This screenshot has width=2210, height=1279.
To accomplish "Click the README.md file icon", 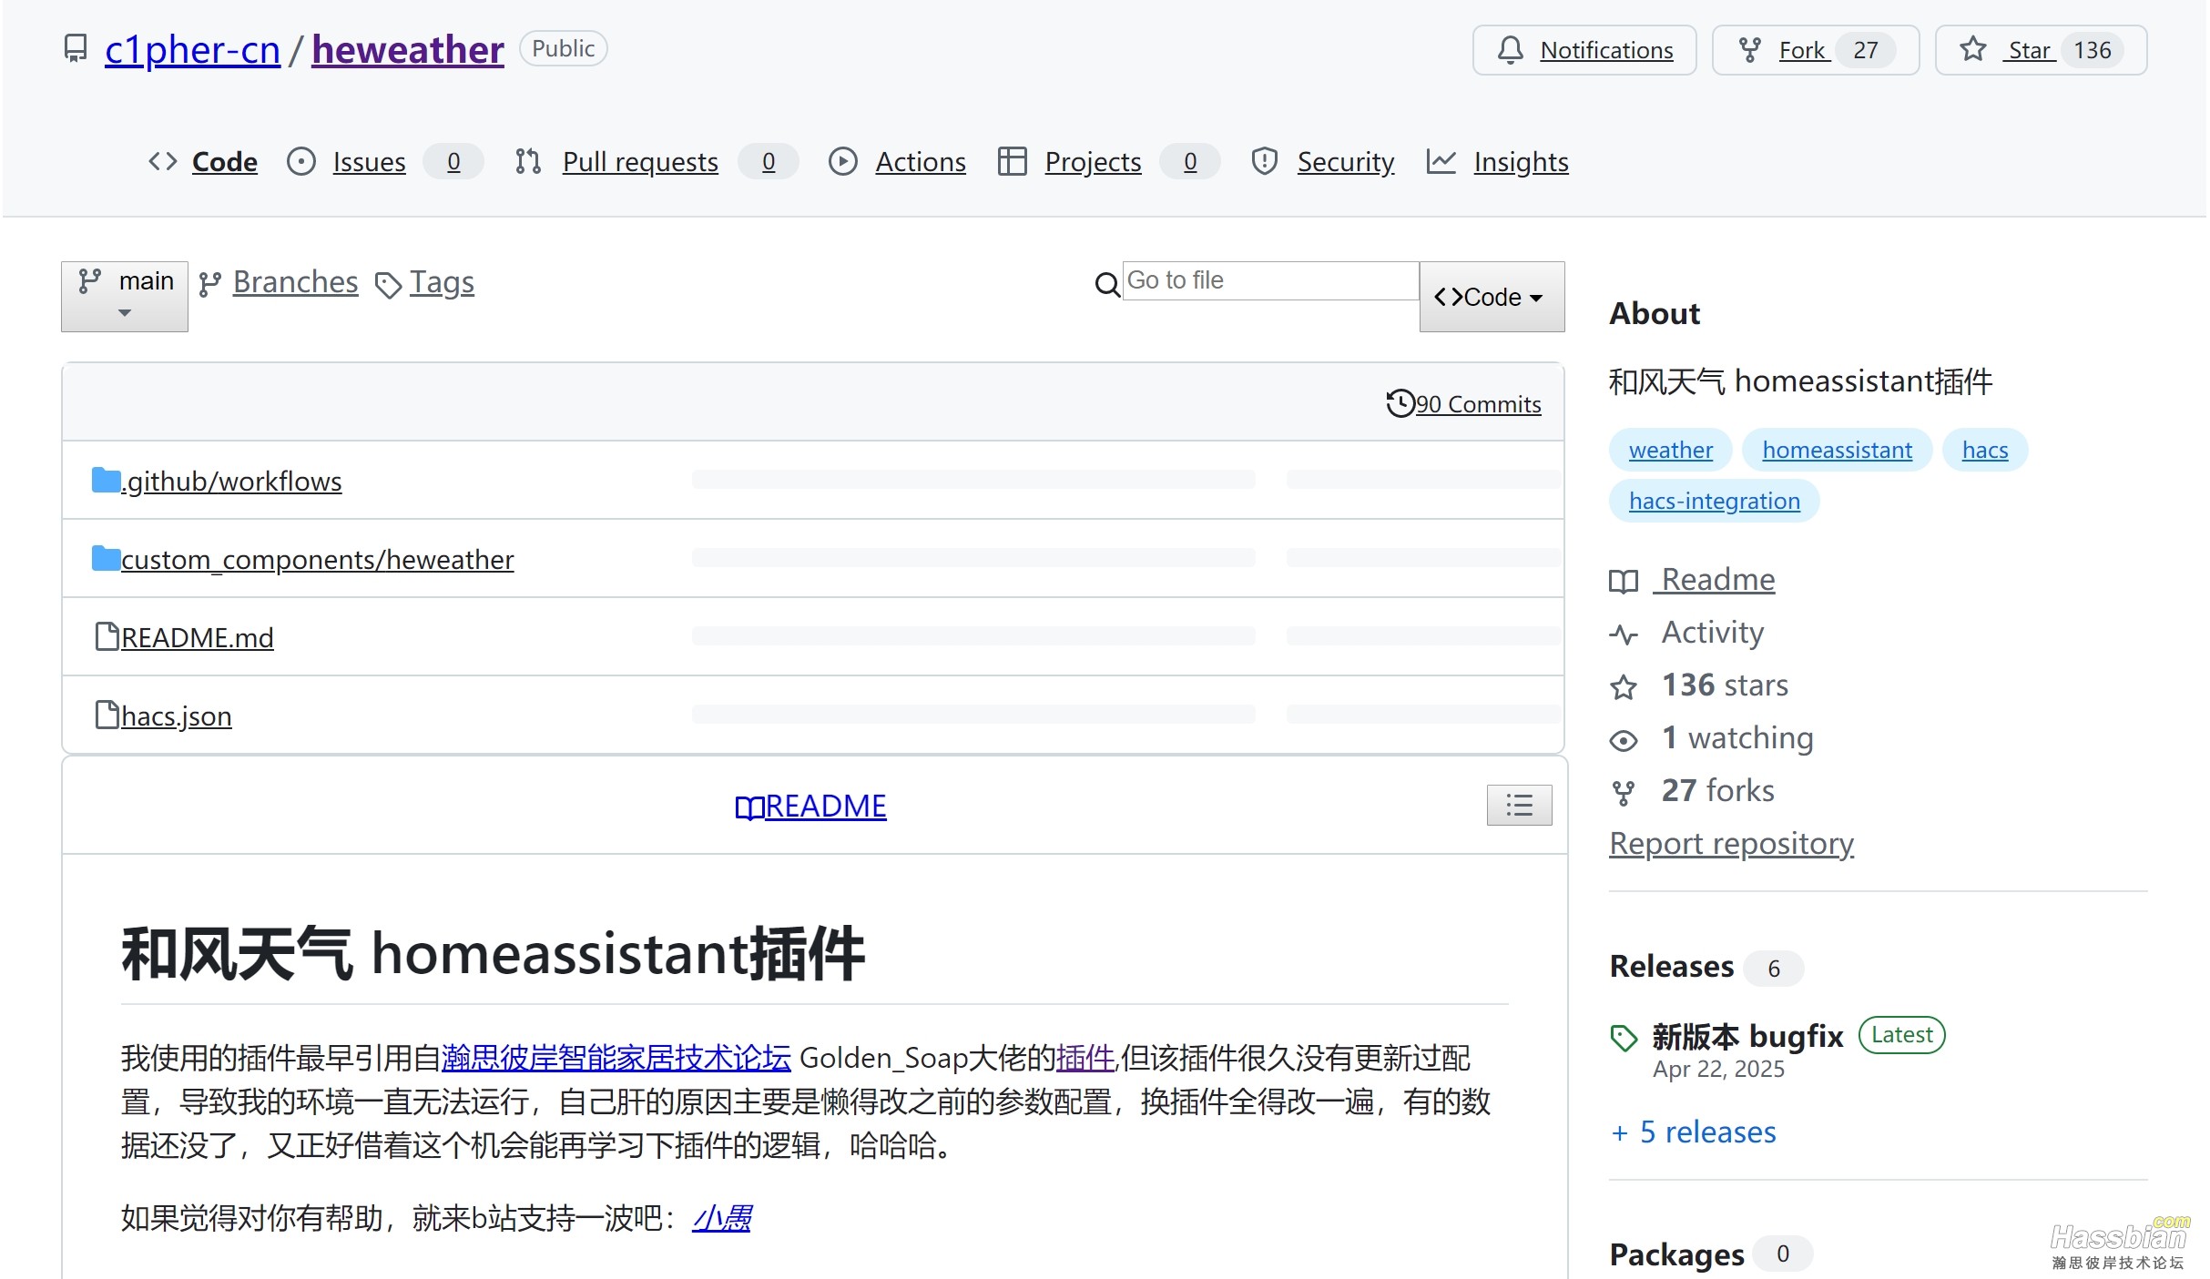I will 107,636.
